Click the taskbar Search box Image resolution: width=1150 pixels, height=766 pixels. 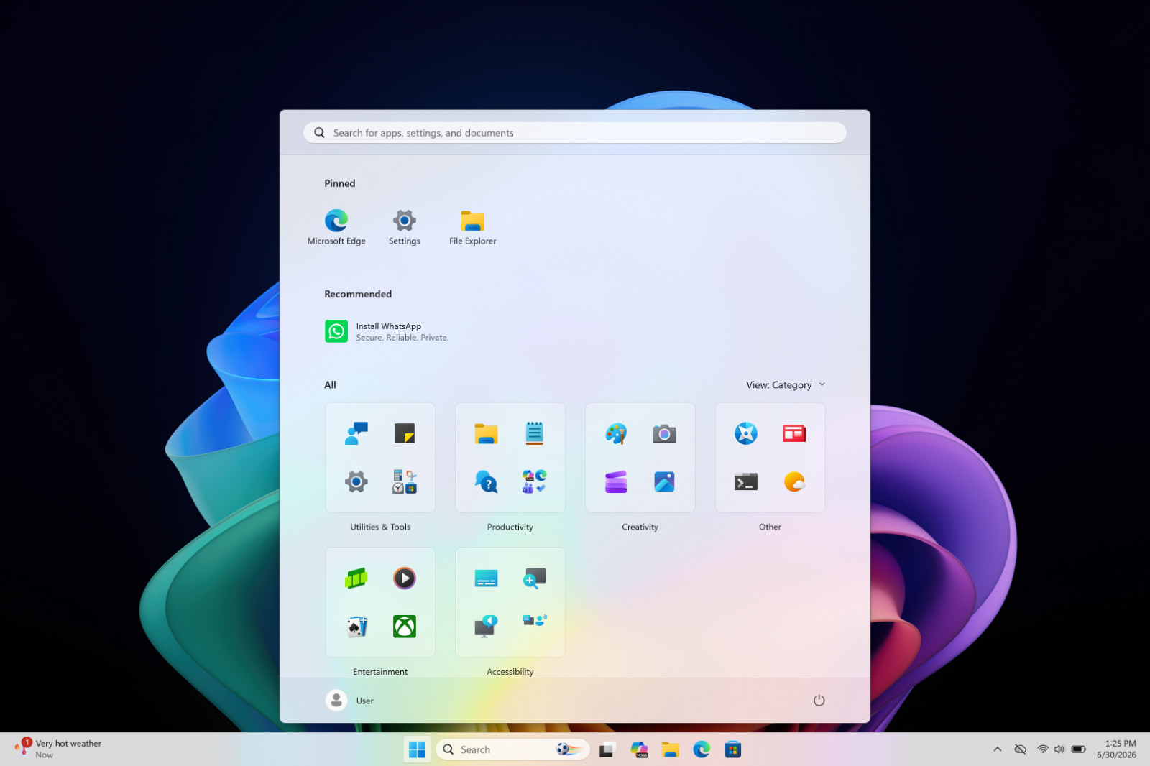pos(512,749)
